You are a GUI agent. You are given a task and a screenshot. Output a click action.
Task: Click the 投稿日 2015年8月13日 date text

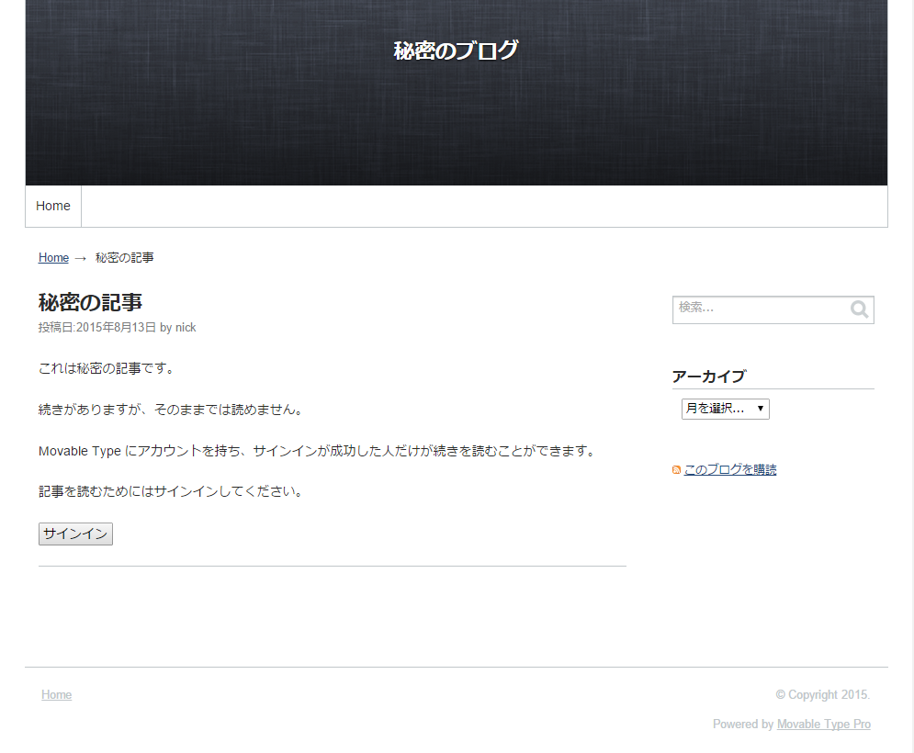(x=97, y=328)
